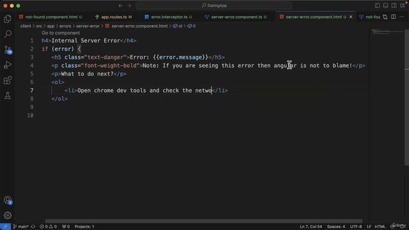Close the server-error.component.html tab
This screenshot has height=230, width=409.
(x=351, y=17)
